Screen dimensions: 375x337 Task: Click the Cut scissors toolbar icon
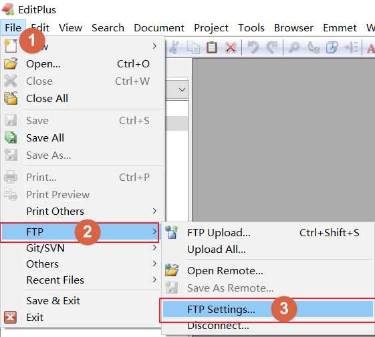point(174,47)
